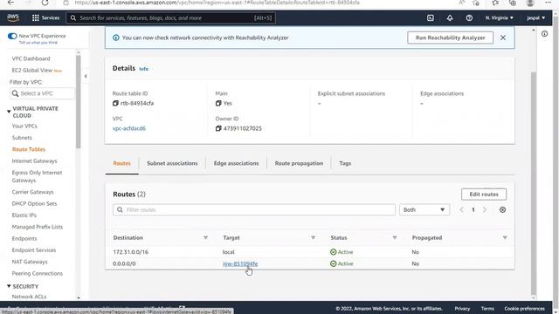This screenshot has height=314, width=559.
Task: Go to previous routes page
Action: pos(462,209)
